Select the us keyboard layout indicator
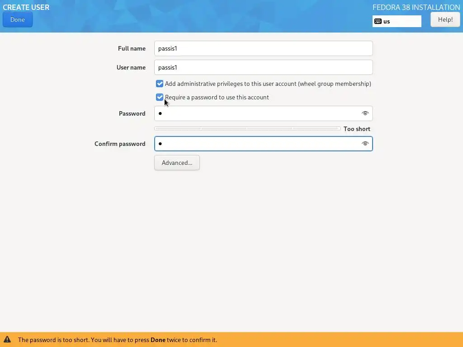Viewport: 463px width, 347px height. point(397,21)
